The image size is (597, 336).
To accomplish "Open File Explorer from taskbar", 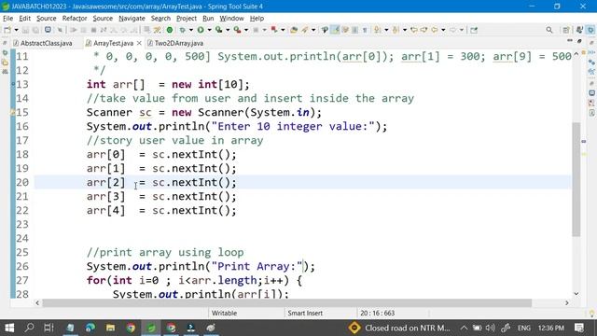I will [110, 328].
